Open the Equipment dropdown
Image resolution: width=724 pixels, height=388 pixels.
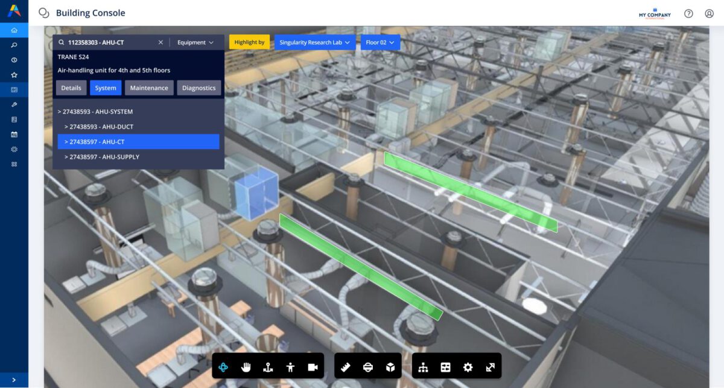pos(194,42)
